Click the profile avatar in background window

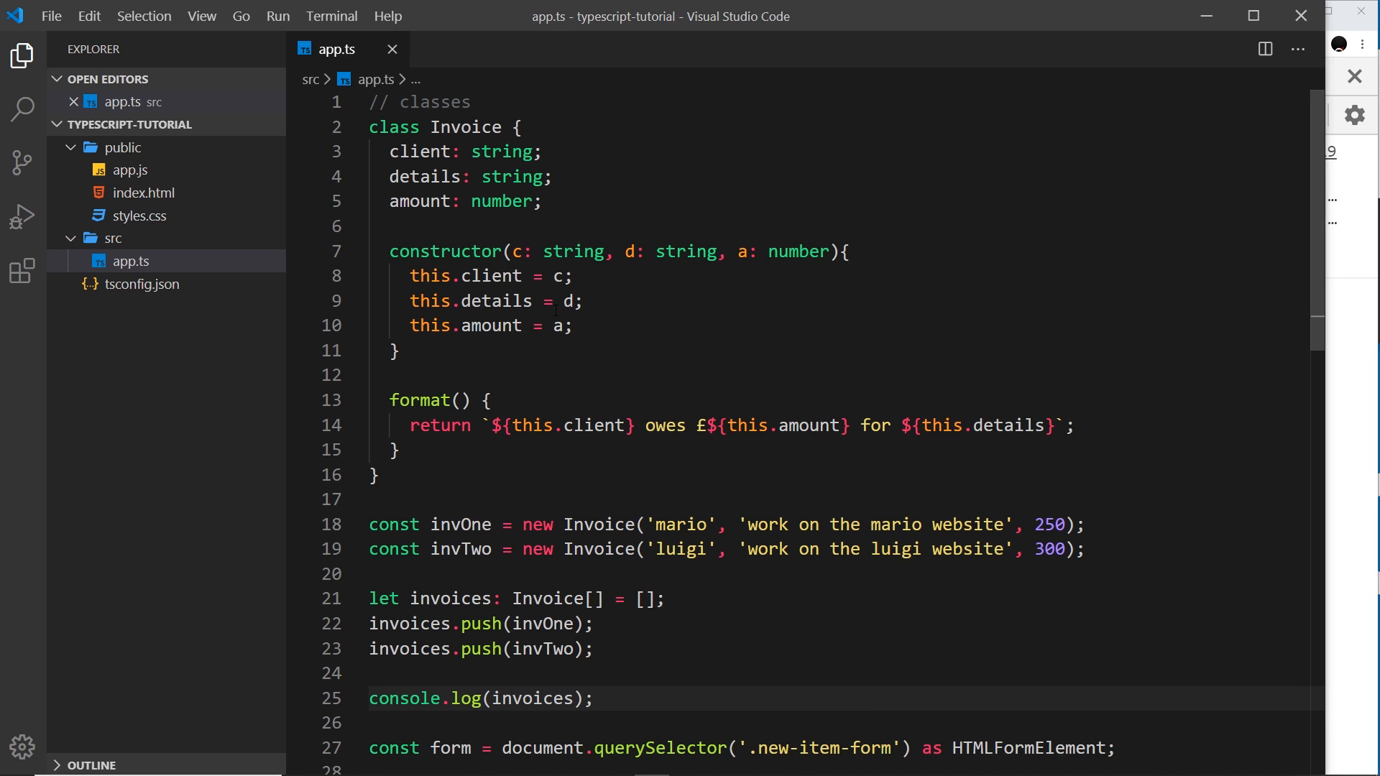point(1339,45)
